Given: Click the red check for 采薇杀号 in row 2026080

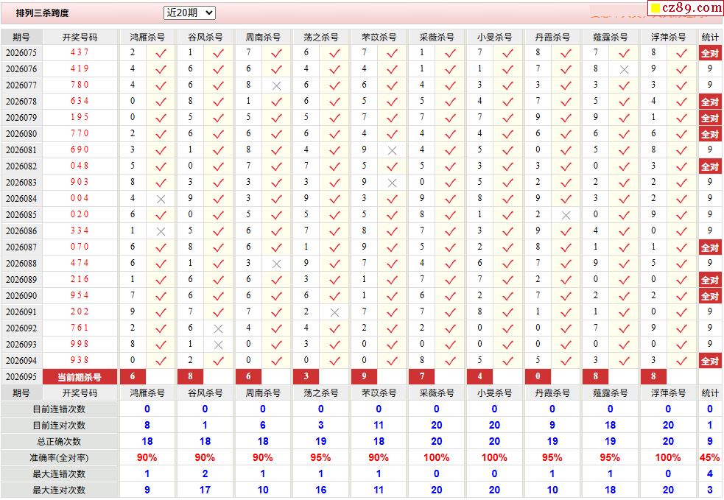Looking at the screenshot, I should pos(450,134).
